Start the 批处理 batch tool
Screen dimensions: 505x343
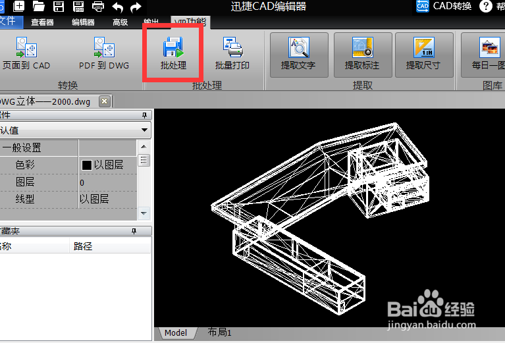point(173,53)
